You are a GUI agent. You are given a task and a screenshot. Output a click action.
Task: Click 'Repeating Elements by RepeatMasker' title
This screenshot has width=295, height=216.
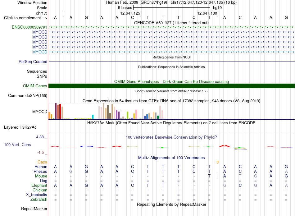pyautogui.click(x=171, y=204)
